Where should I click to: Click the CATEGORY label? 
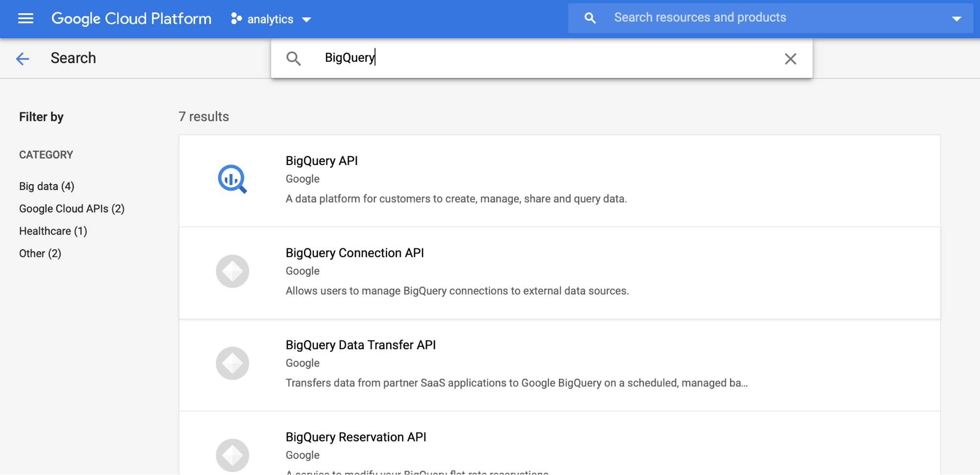(x=46, y=155)
